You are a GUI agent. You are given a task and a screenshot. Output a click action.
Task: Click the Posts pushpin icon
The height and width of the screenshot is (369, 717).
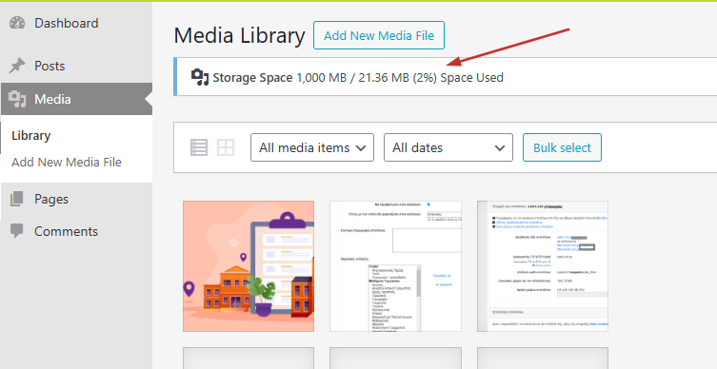pos(17,67)
